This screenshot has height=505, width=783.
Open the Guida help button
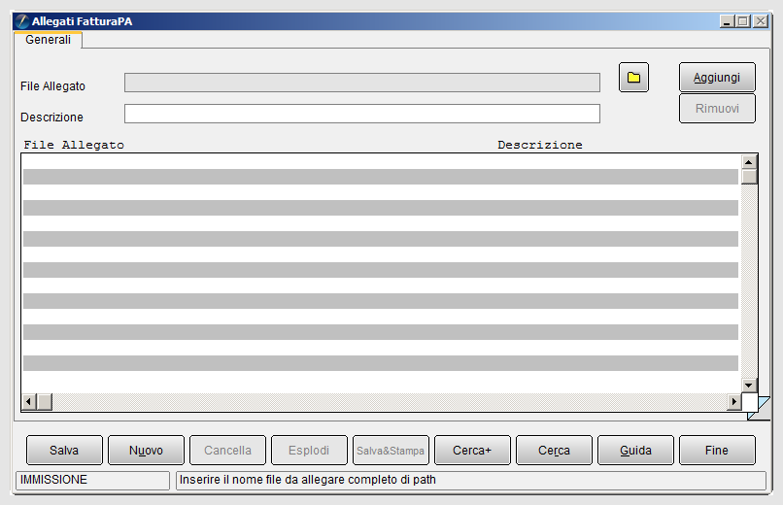click(635, 450)
